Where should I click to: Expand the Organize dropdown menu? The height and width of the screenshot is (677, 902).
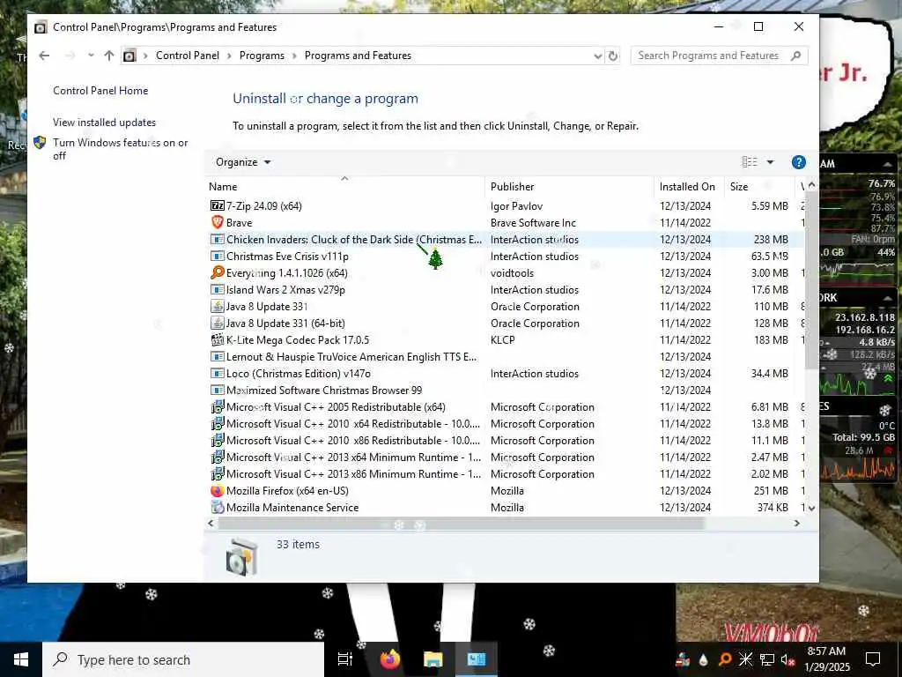(x=243, y=162)
